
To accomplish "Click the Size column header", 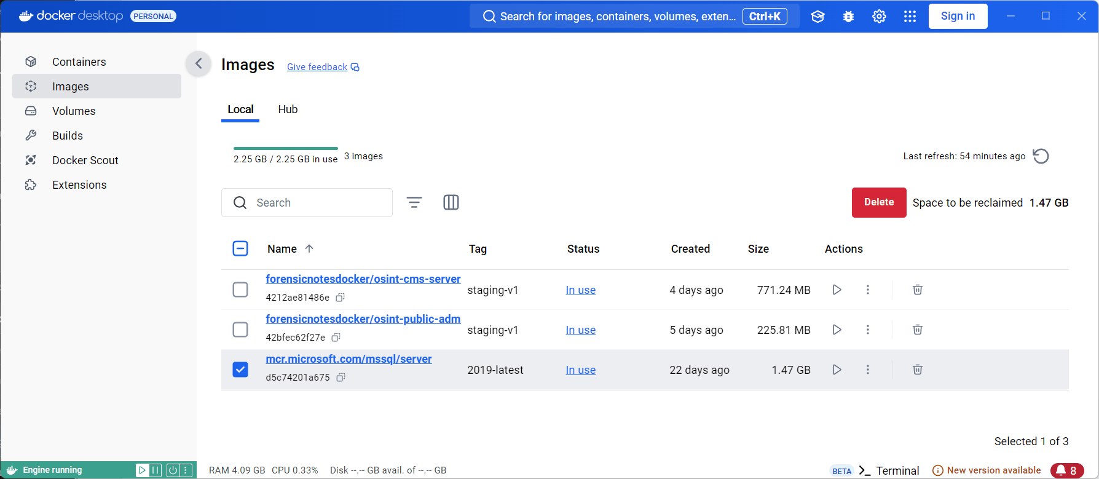I will (x=758, y=249).
